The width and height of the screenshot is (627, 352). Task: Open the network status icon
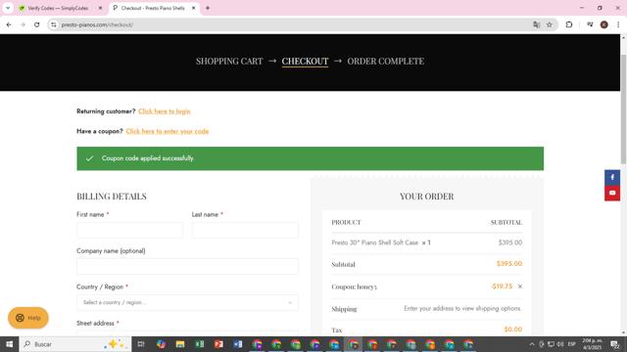point(551,344)
